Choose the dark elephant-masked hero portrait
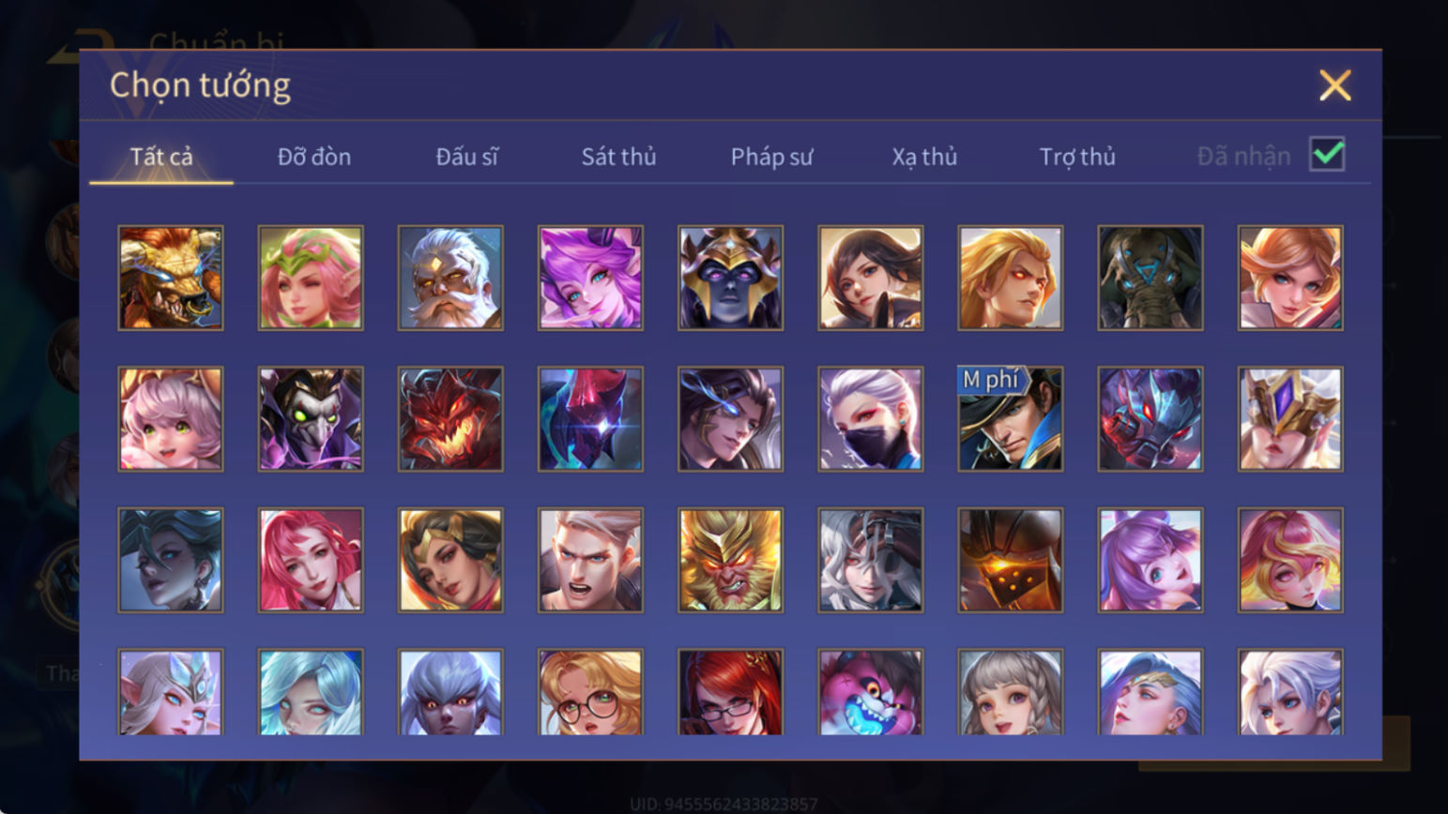 (x=1150, y=278)
